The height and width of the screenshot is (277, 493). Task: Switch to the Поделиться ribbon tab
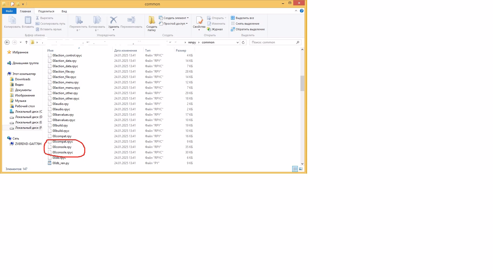pos(46,11)
